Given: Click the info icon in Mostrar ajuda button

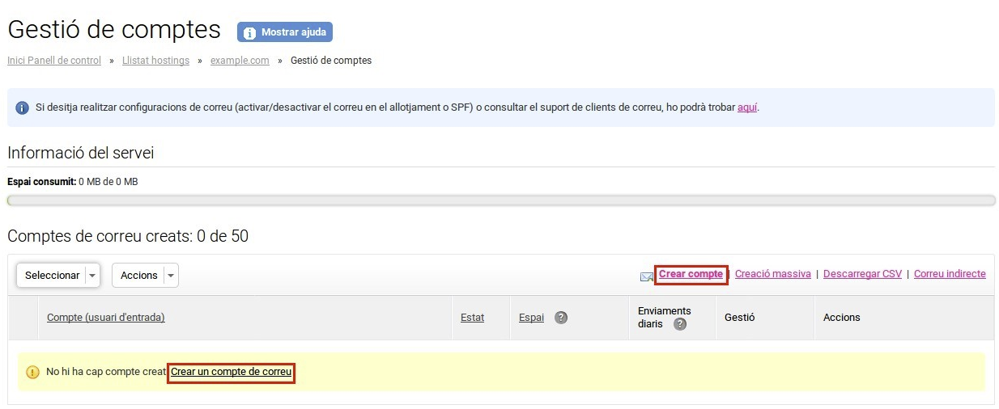Looking at the screenshot, I should click(249, 33).
